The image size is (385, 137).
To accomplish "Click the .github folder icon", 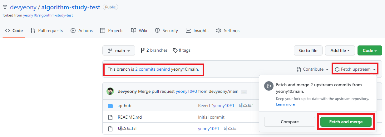I will pyautogui.click(x=110, y=106).
